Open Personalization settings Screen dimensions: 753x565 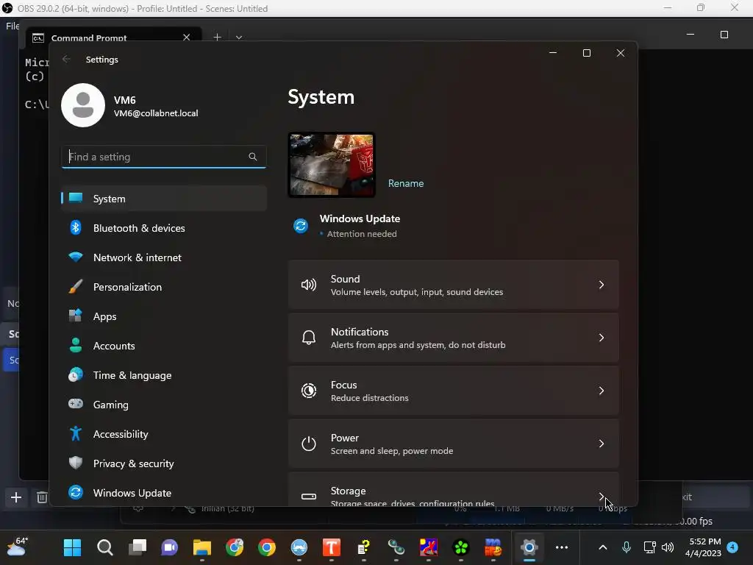[x=164, y=287]
